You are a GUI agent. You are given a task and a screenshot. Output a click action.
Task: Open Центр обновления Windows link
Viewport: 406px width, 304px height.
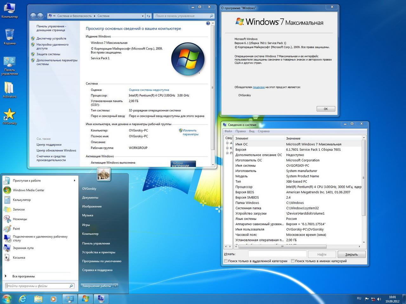56,150
